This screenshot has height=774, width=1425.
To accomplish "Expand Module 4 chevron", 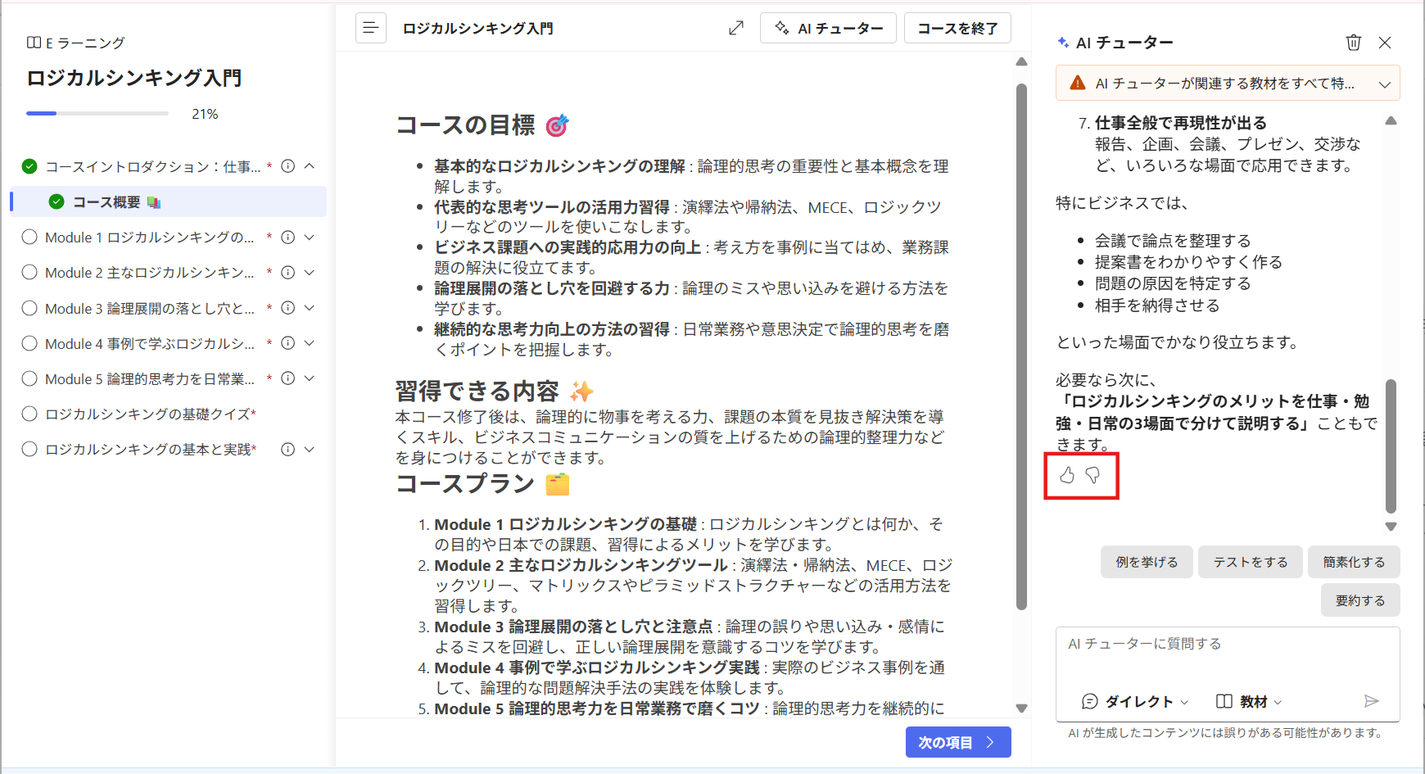I will tap(310, 343).
